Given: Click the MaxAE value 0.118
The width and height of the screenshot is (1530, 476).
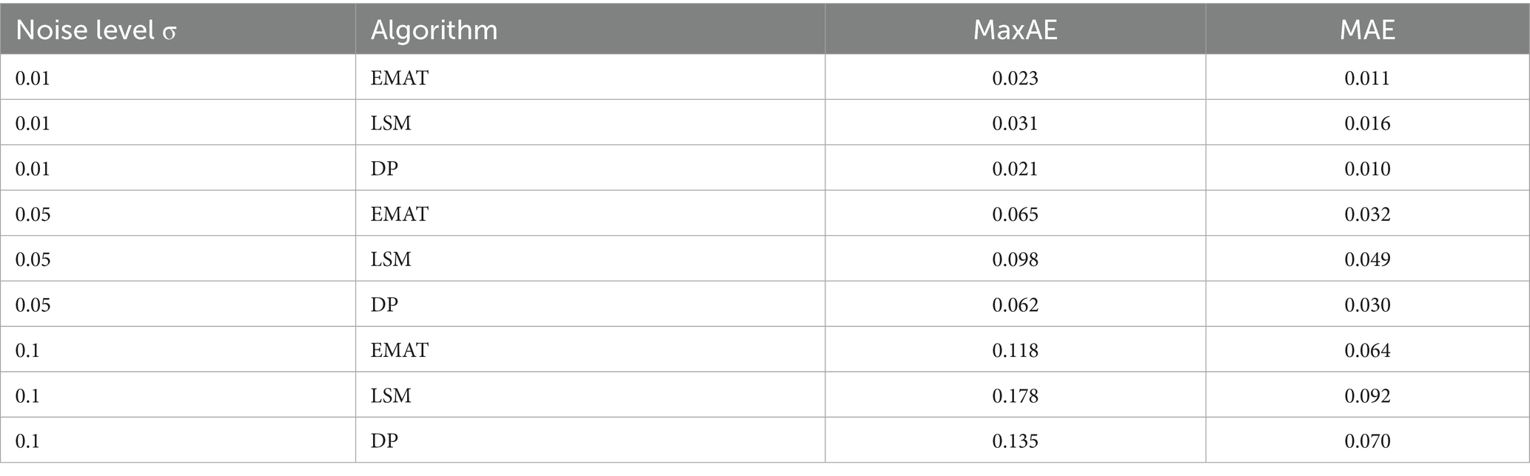Looking at the screenshot, I should 1015,350.
